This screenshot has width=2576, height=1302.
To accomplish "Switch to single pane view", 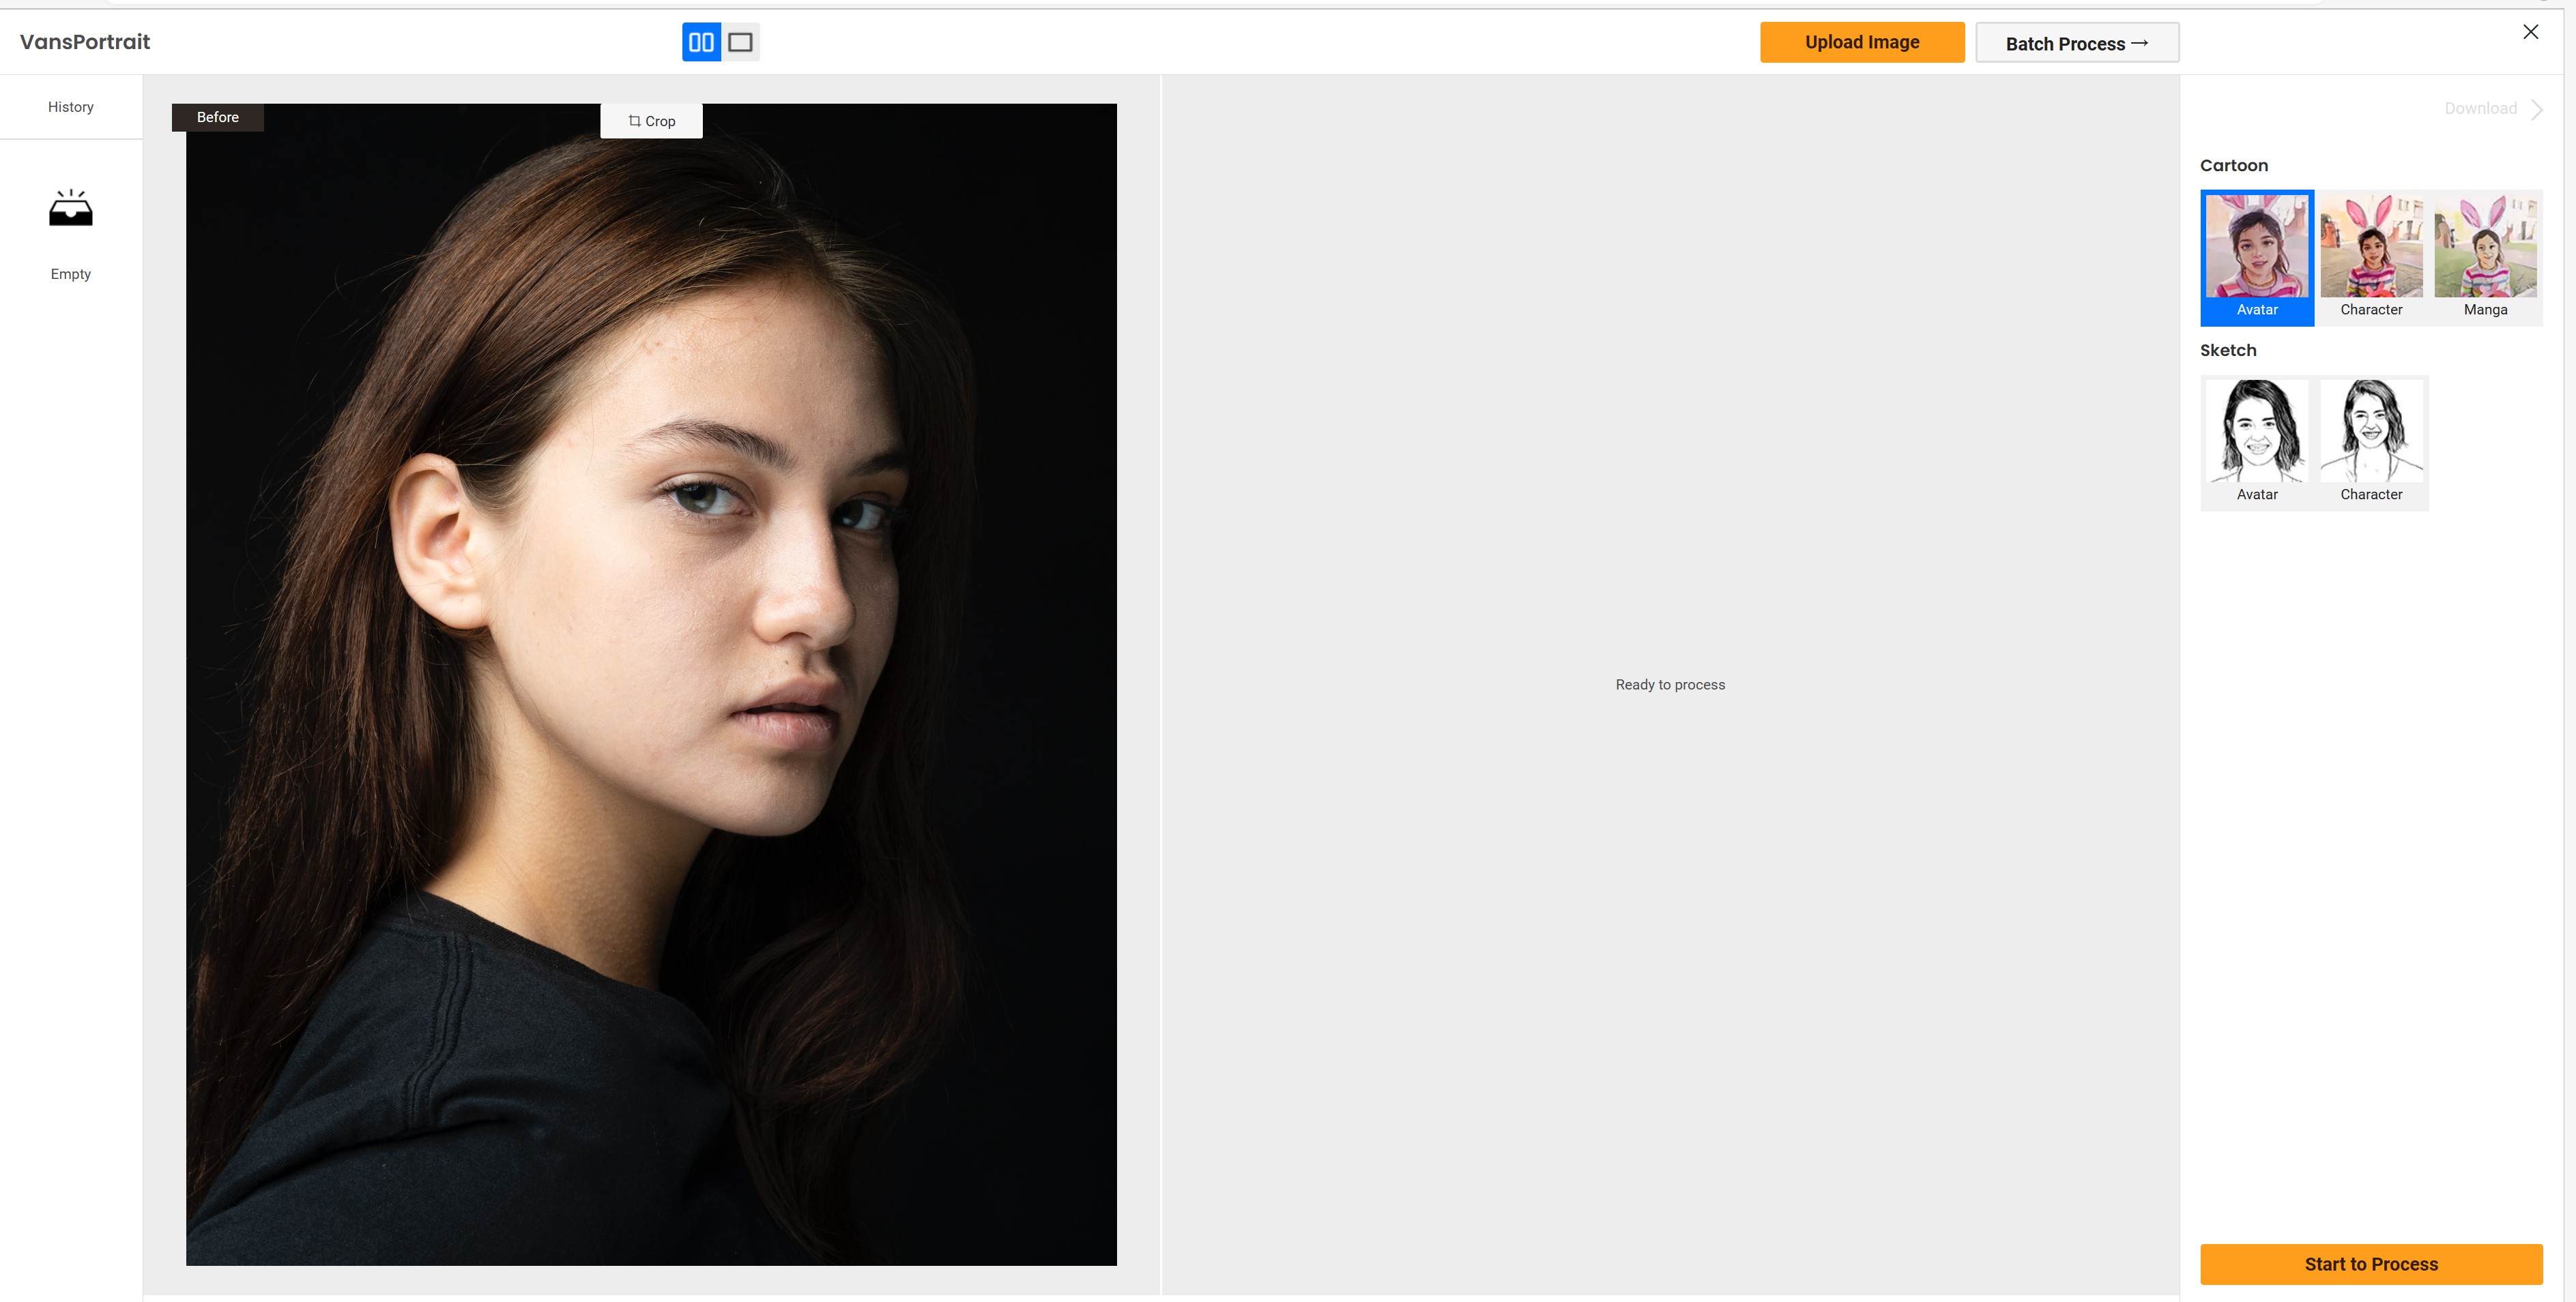I will click(740, 42).
